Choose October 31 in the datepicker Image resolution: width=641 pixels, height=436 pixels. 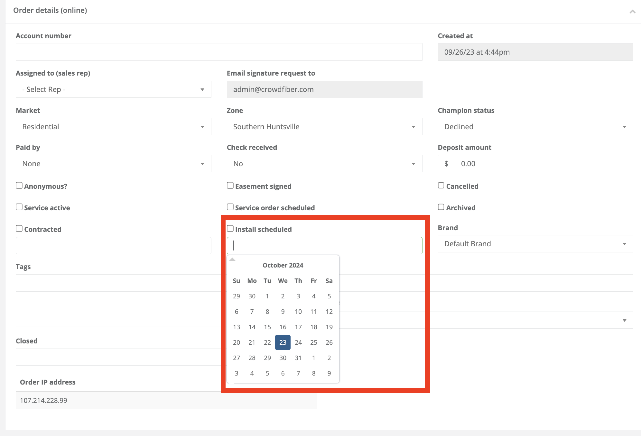tap(298, 358)
